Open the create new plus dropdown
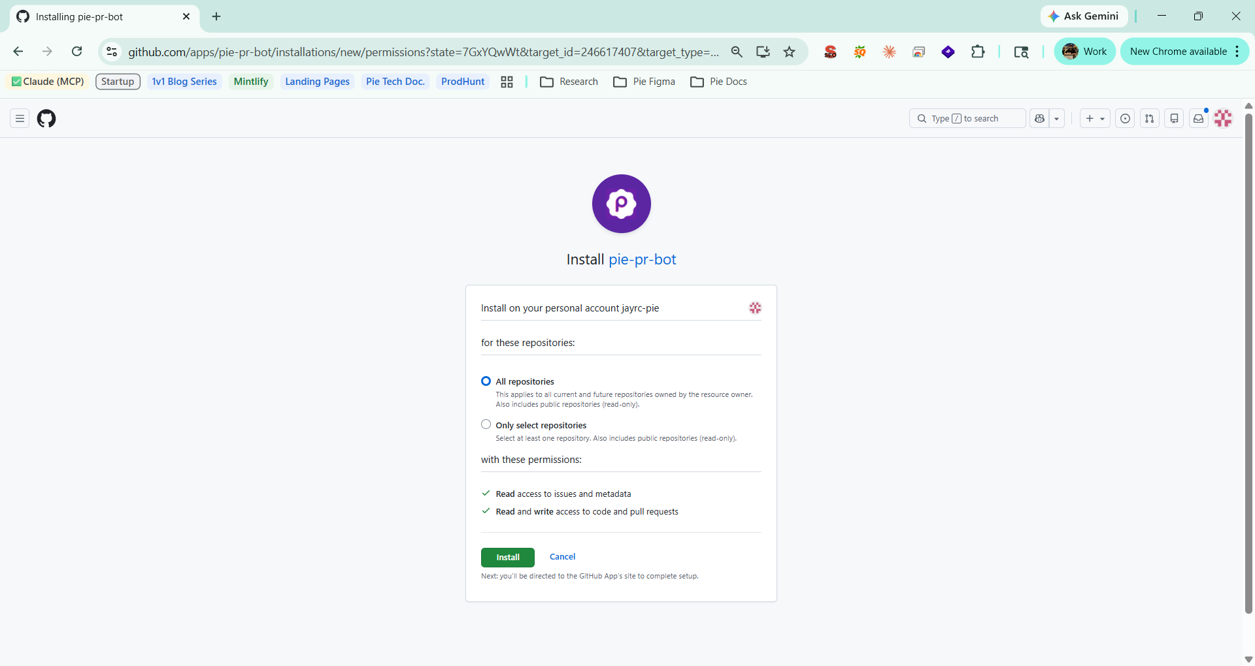Screen dimensions: 1255x666 (x=1095, y=119)
